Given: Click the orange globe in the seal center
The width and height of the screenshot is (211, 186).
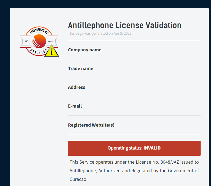Looking at the screenshot, I should (x=39, y=41).
